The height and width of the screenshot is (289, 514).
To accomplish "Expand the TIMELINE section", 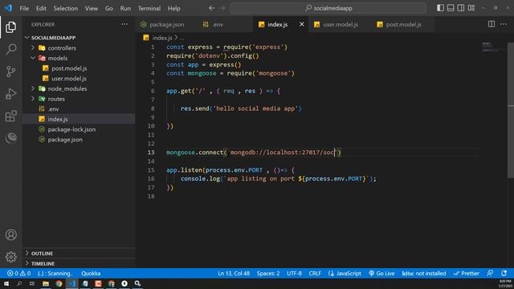I will [x=43, y=263].
